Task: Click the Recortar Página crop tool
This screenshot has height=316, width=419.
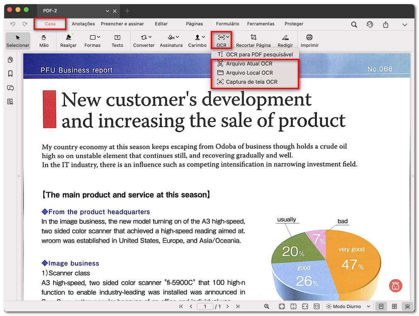Action: coord(253,41)
